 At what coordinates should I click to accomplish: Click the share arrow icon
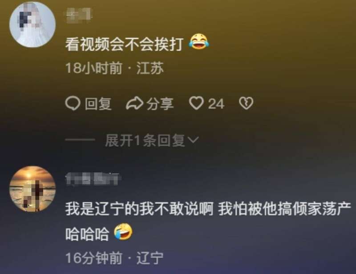[x=134, y=104]
